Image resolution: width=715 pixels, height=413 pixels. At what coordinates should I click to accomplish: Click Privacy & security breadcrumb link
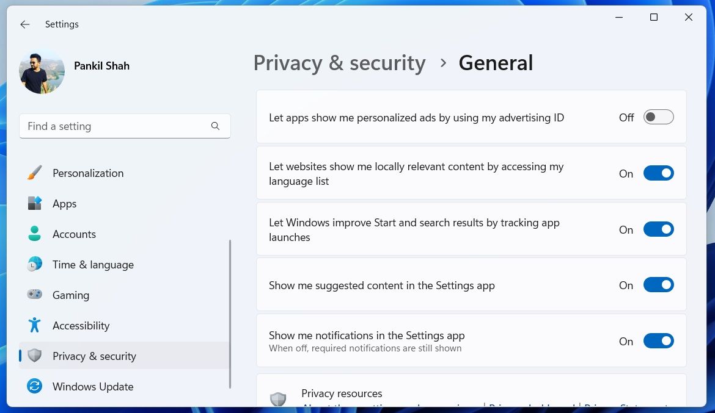(x=339, y=63)
